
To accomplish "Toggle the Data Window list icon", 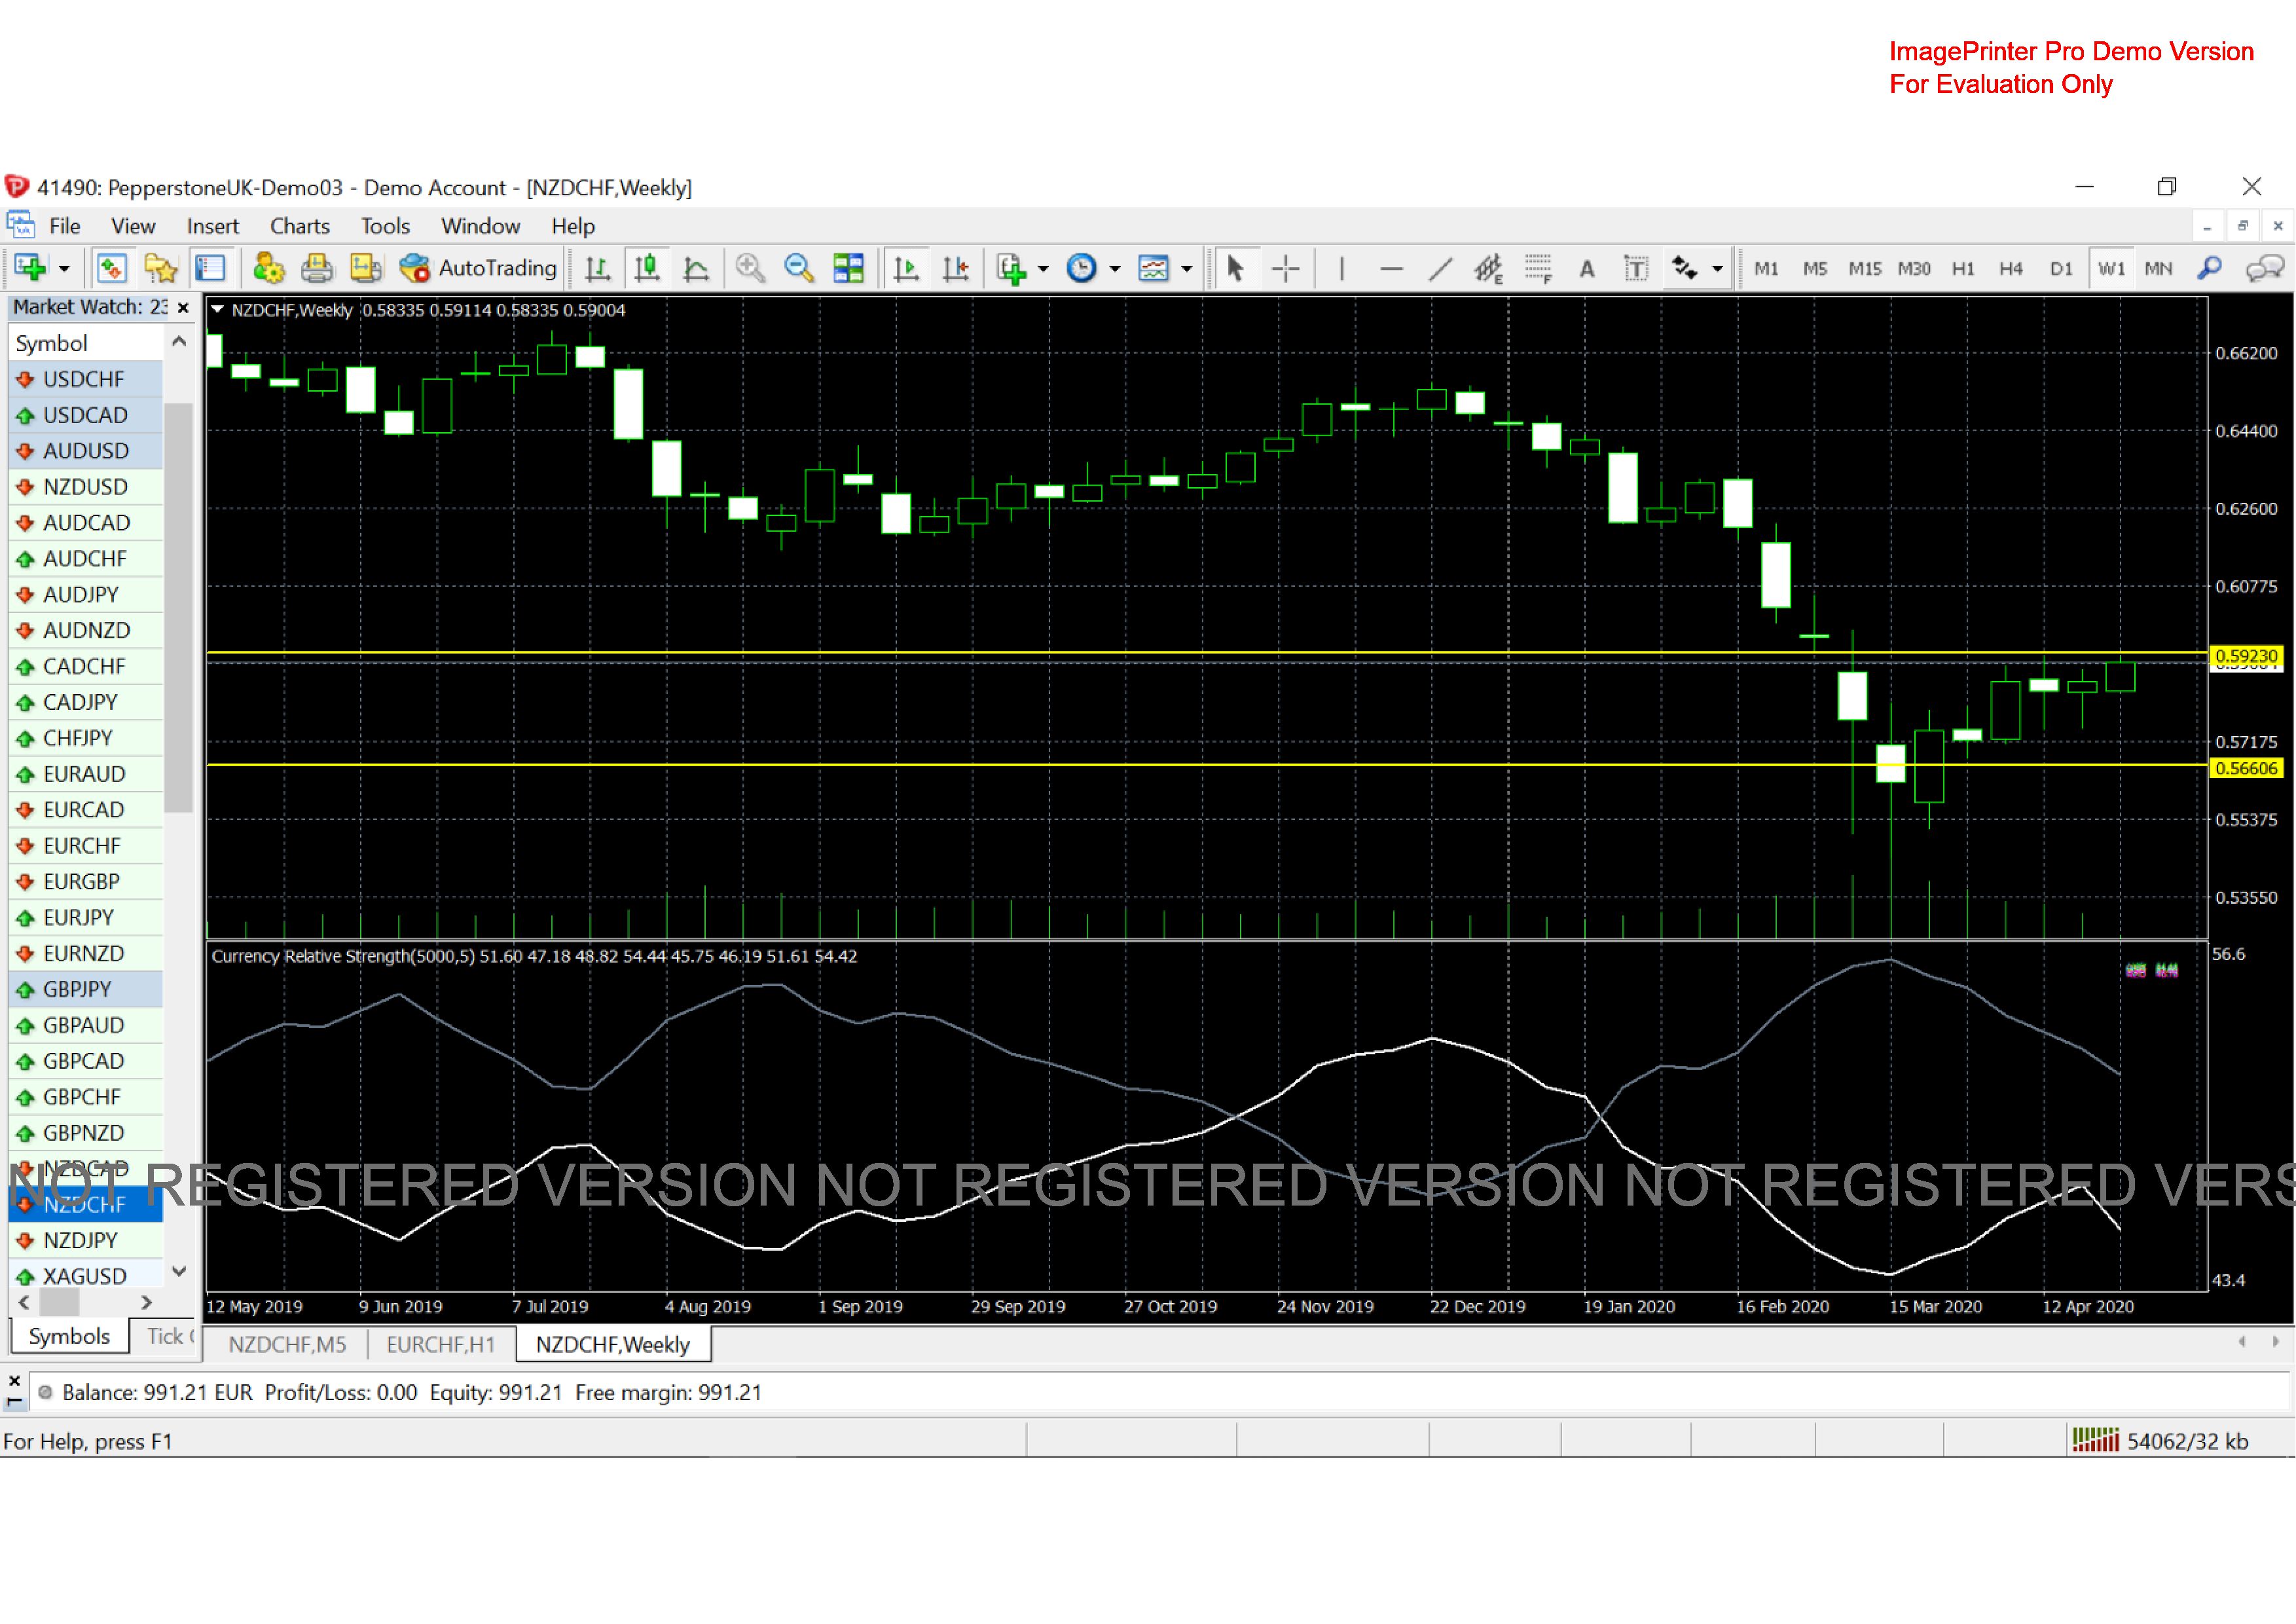I will pos(210,268).
